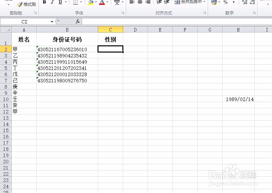Click the Format Painter (格式刷) button
This screenshot has height=193, width=272.
27,4
